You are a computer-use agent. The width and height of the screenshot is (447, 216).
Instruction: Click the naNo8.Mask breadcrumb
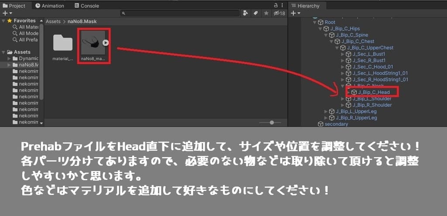82,21
